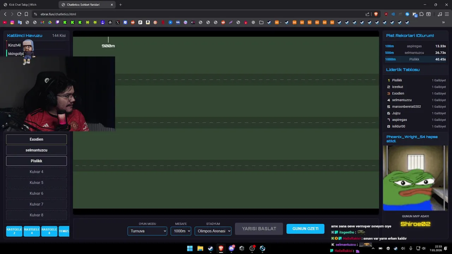
Task: Click the TEMIZLE button
Action: click(x=64, y=231)
